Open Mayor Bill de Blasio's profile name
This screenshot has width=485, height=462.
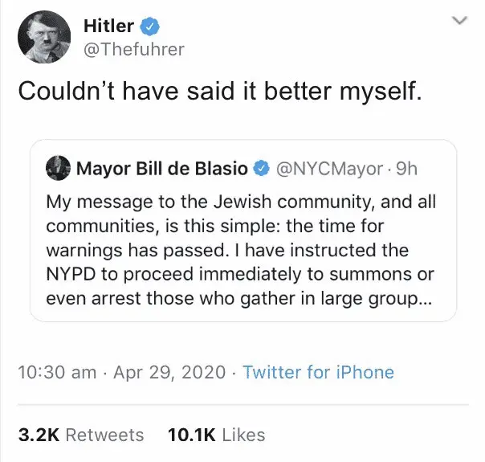[x=161, y=169]
